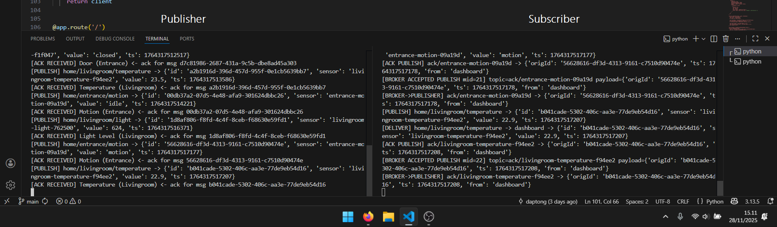This screenshot has width=777, height=227.
Task: Click the remote window icon in status bar
Action: pyautogui.click(x=7, y=201)
